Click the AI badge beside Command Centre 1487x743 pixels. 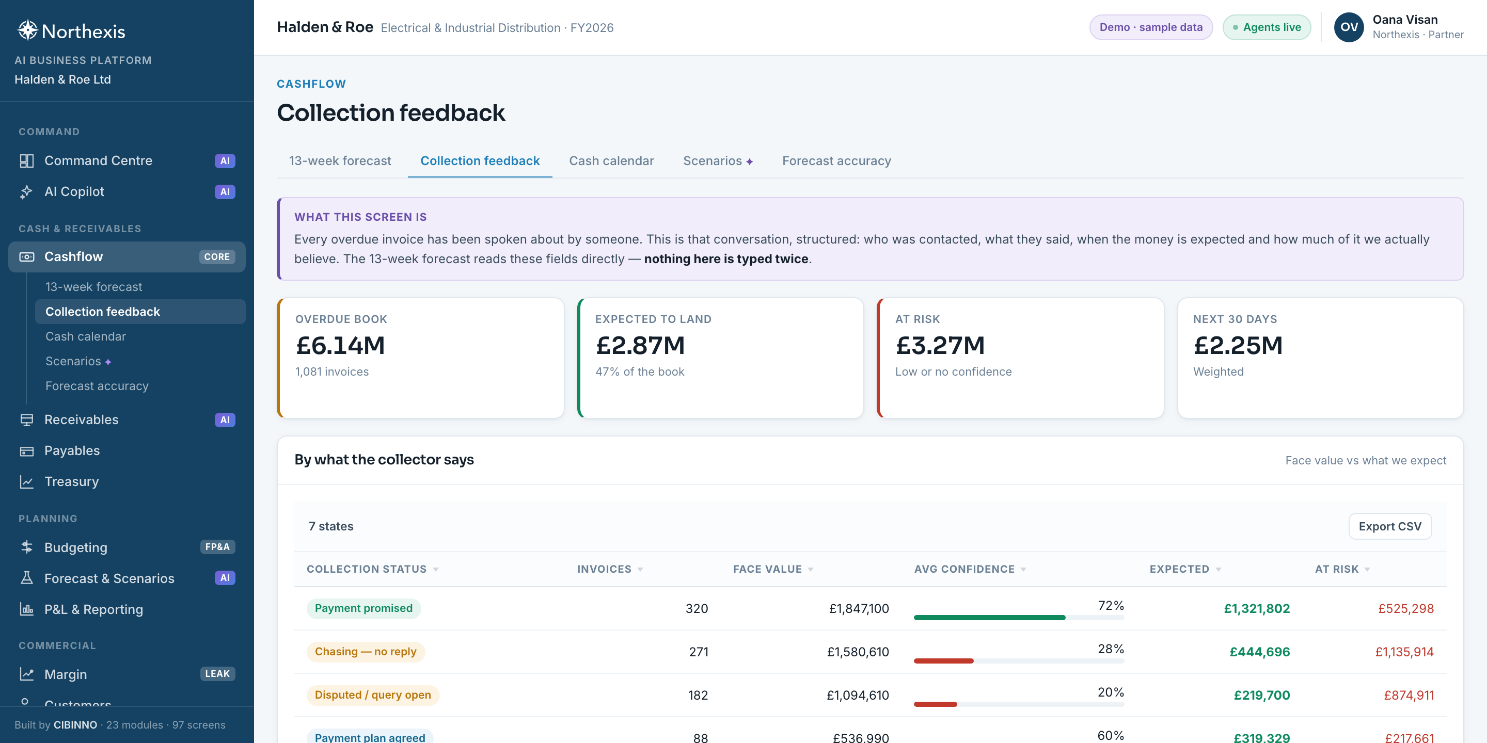[225, 161]
